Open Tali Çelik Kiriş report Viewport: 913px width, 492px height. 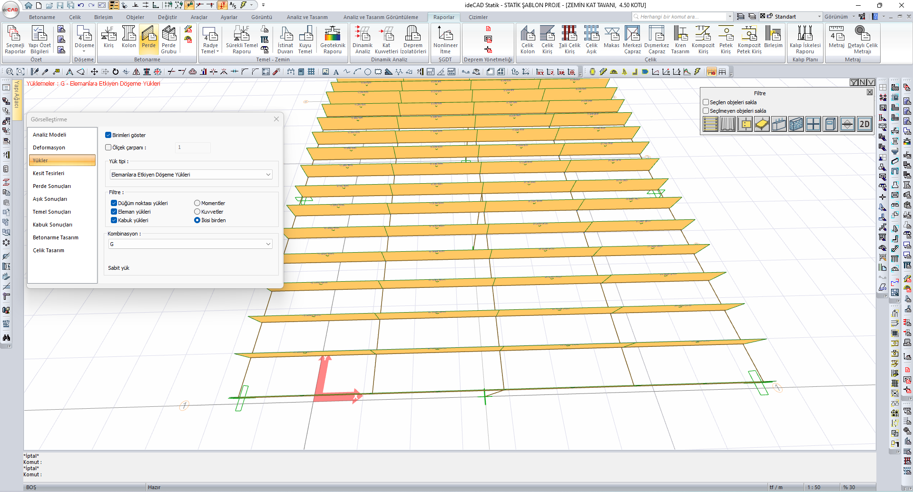(569, 39)
